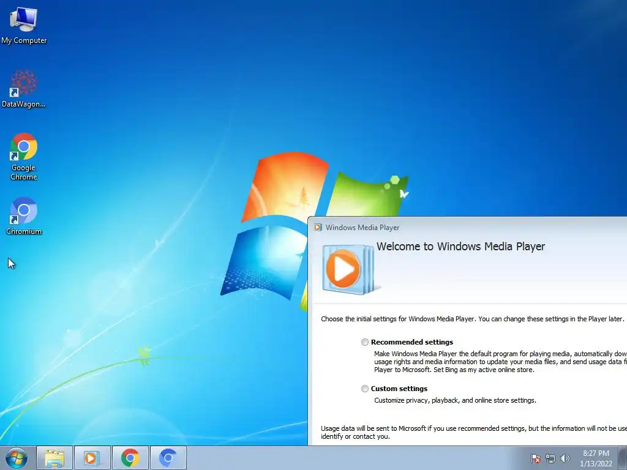Click the 'Usage data will be sent' notice
The height and width of the screenshot is (470, 627).
(x=474, y=433)
